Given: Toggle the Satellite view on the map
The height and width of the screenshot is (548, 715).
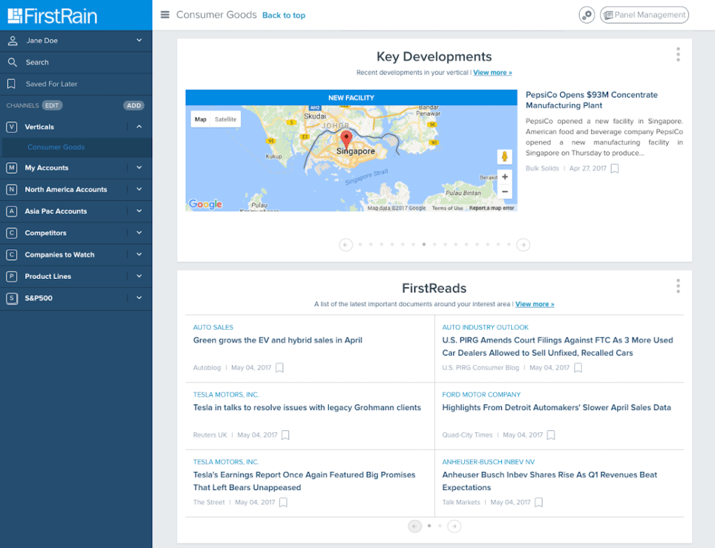Looking at the screenshot, I should [227, 119].
